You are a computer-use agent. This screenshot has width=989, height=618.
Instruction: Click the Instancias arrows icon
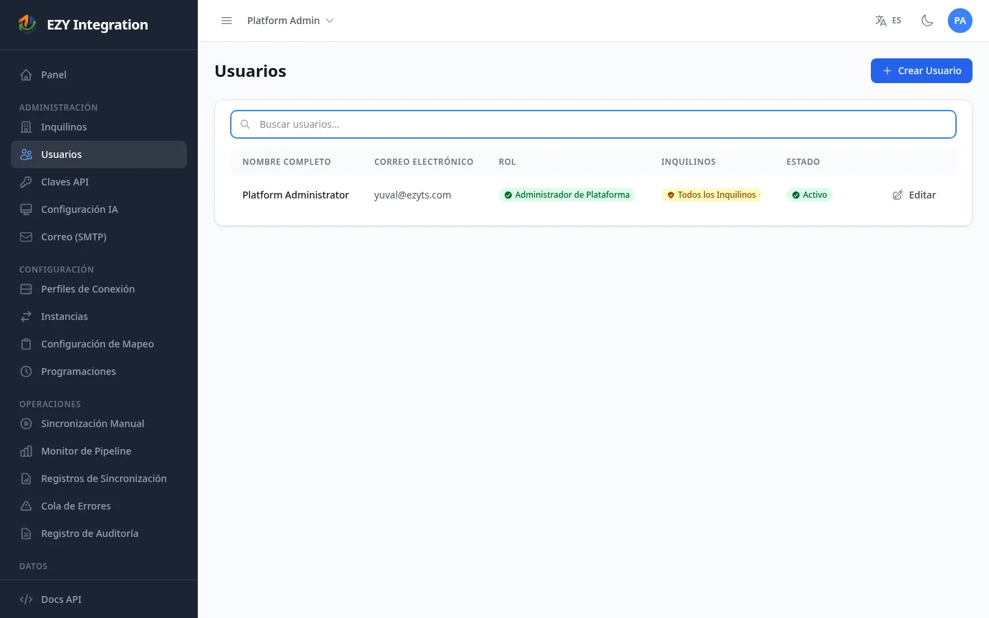point(26,317)
